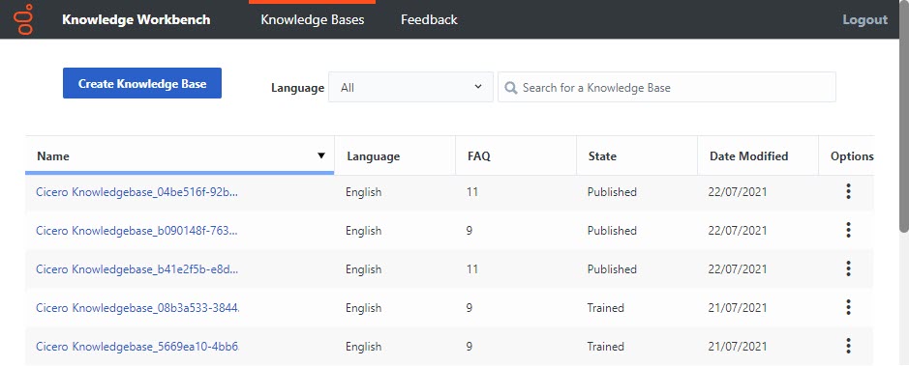Switch to the Feedback tab
Image resolution: width=909 pixels, height=366 pixels.
[429, 19]
